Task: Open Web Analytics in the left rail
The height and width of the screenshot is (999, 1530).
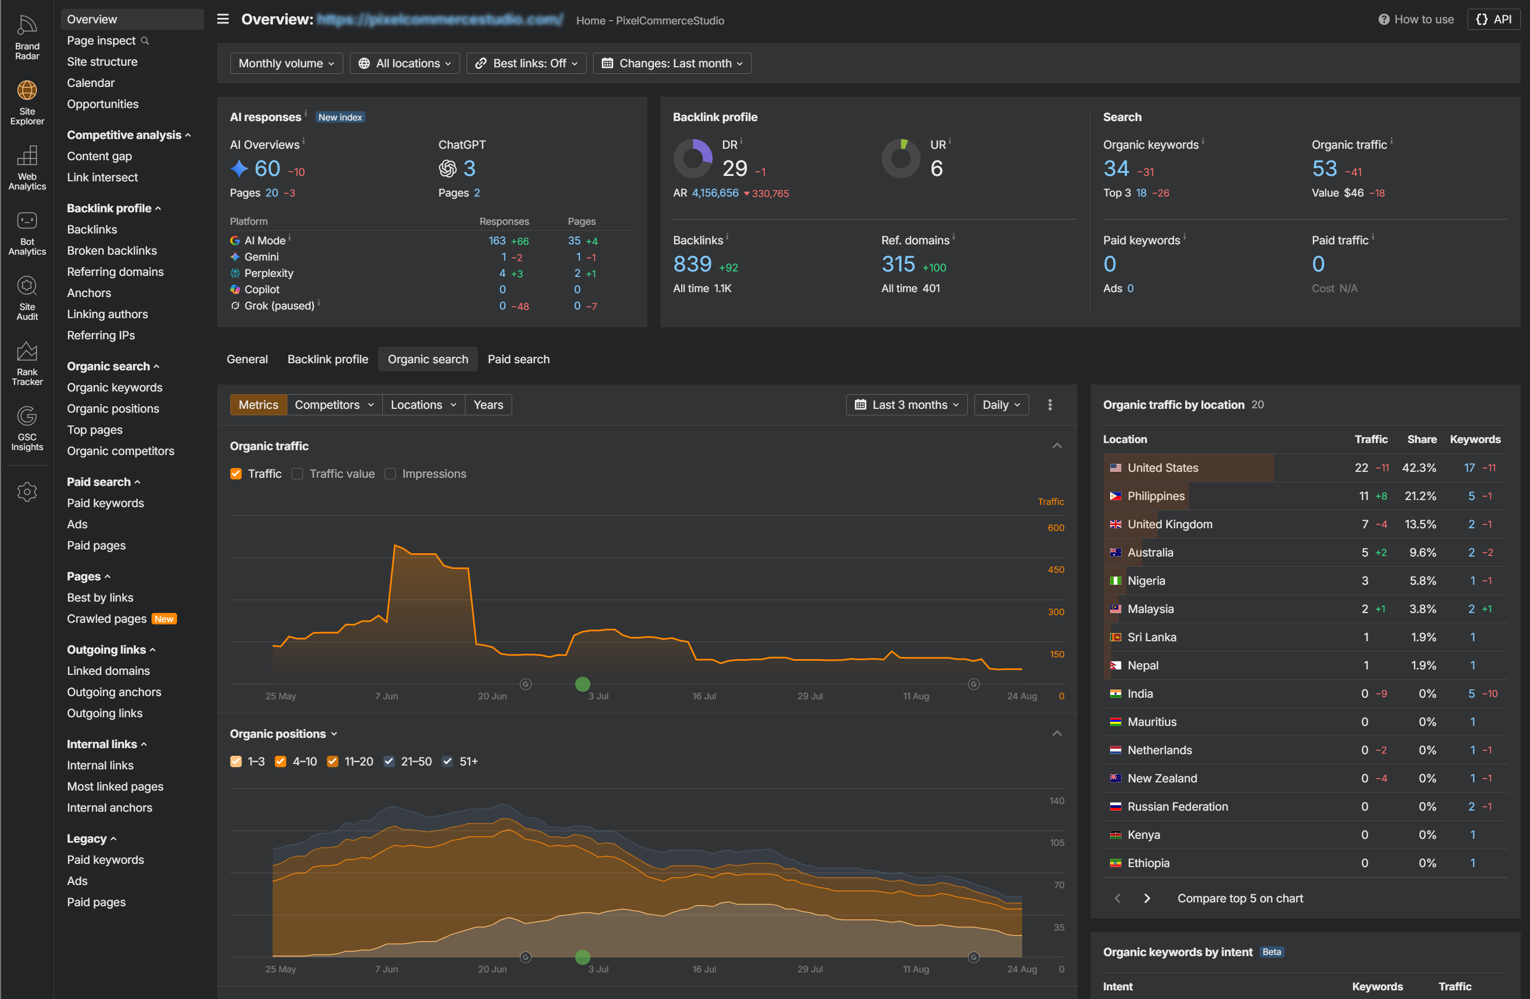Action: (x=27, y=168)
